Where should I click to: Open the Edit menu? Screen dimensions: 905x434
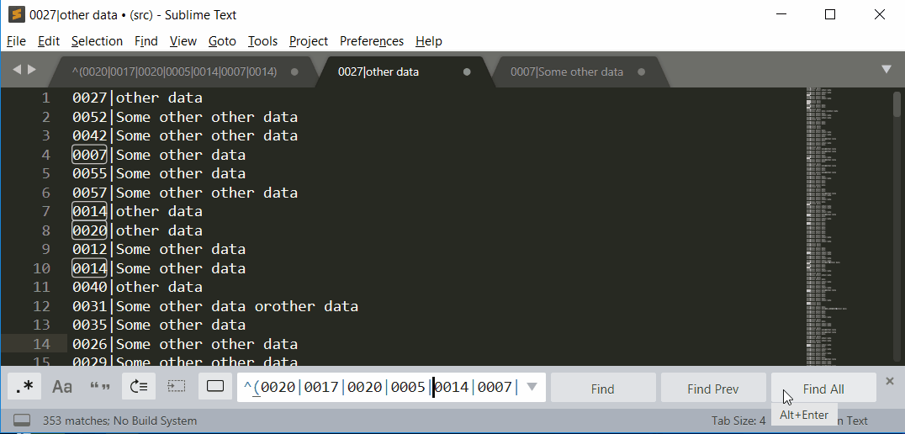pyautogui.click(x=49, y=41)
